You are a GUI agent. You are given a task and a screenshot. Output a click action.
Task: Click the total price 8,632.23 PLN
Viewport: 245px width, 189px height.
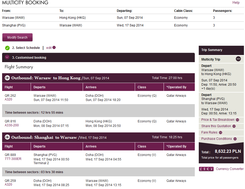pyautogui.click(x=228, y=151)
